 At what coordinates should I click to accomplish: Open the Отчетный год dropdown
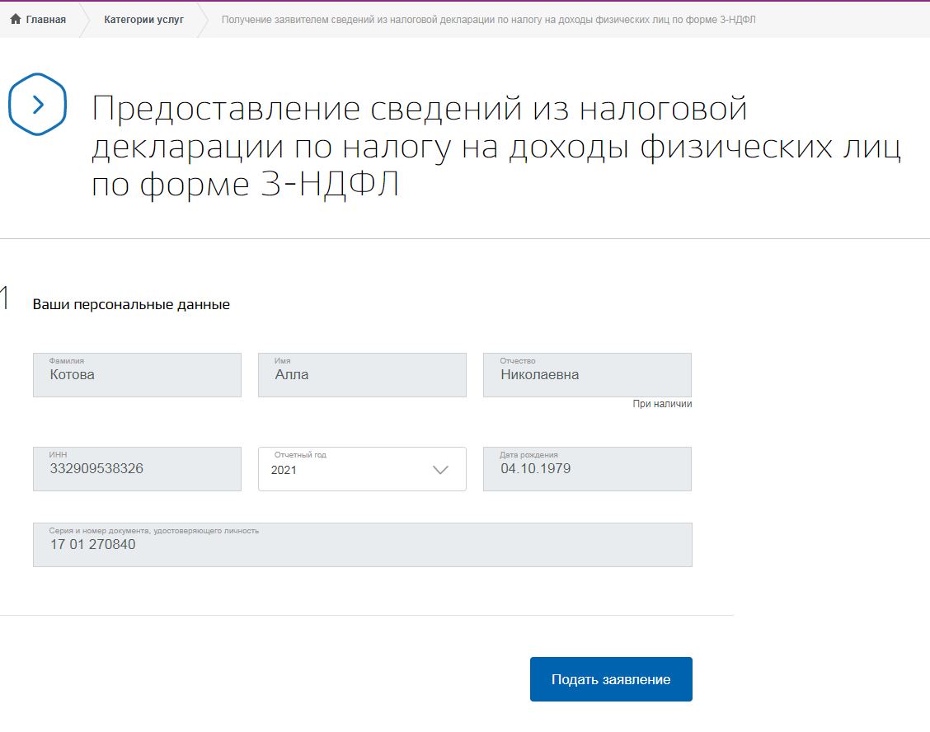362,468
